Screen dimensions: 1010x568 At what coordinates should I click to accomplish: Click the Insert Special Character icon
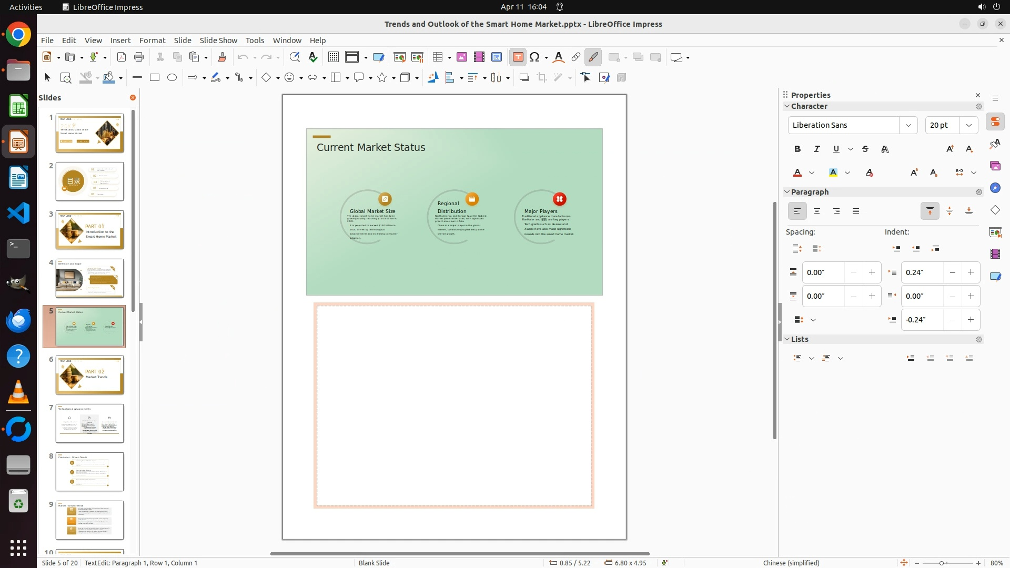[535, 57]
